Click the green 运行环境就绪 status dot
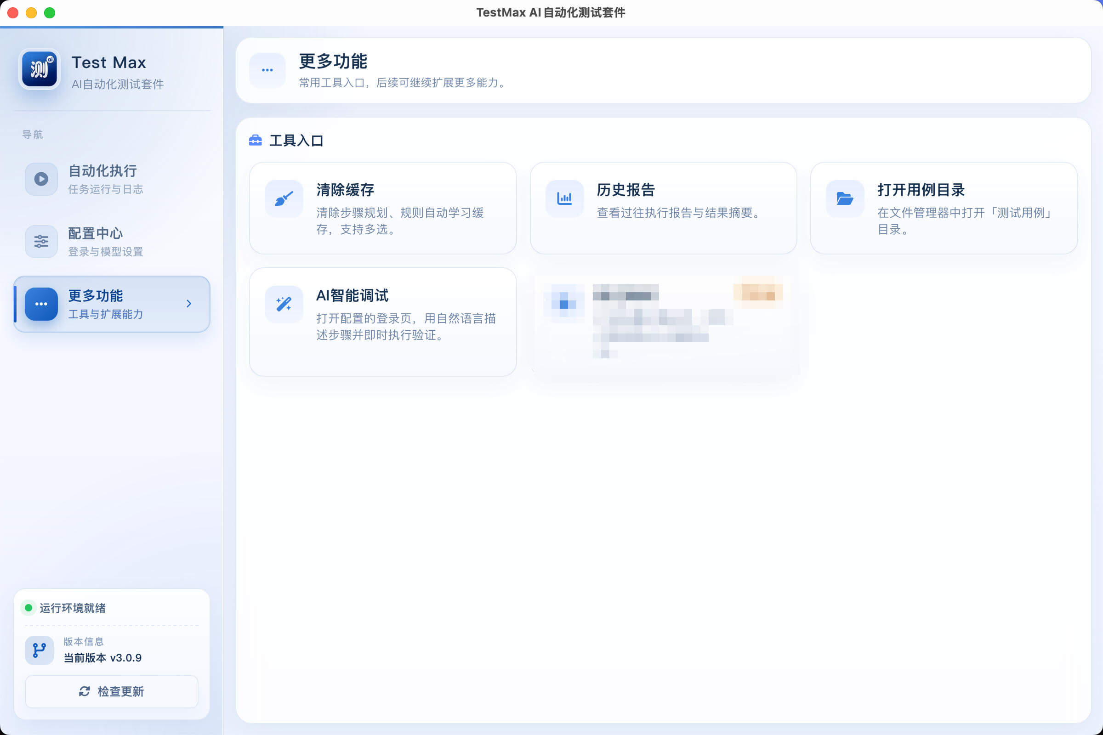The height and width of the screenshot is (735, 1103). click(28, 608)
